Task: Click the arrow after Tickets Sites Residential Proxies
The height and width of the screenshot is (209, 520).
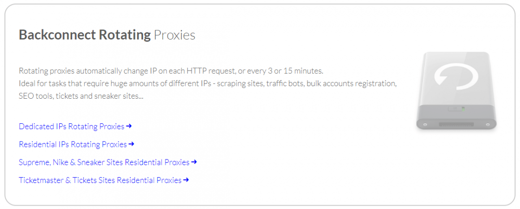Action: pos(186,180)
